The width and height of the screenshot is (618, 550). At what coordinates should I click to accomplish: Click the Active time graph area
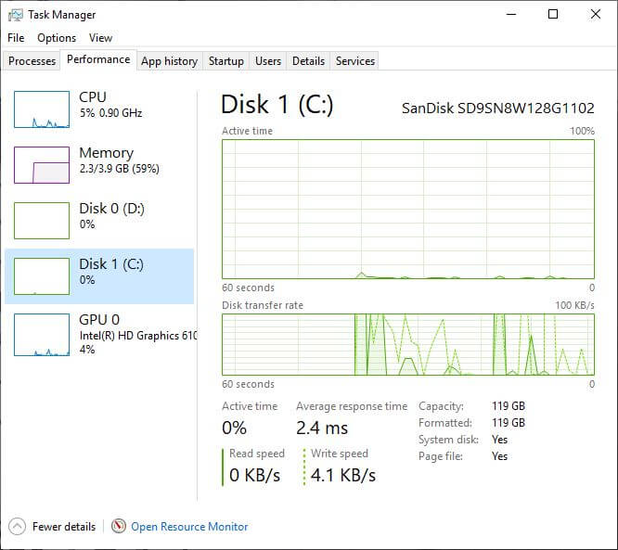[408, 209]
